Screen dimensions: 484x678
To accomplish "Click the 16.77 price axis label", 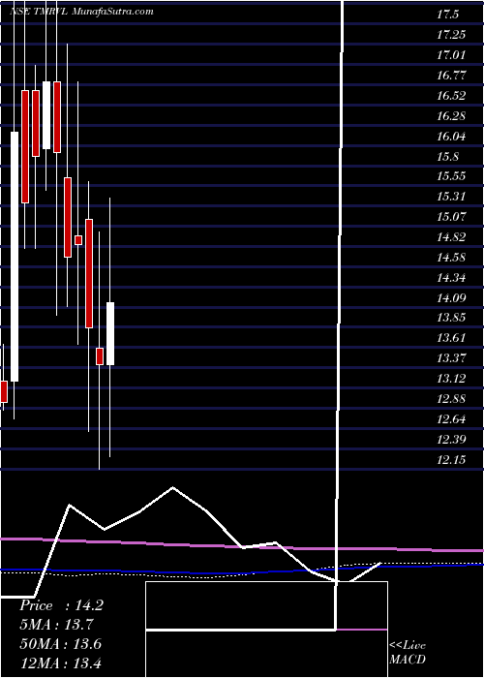I will pyautogui.click(x=451, y=76).
